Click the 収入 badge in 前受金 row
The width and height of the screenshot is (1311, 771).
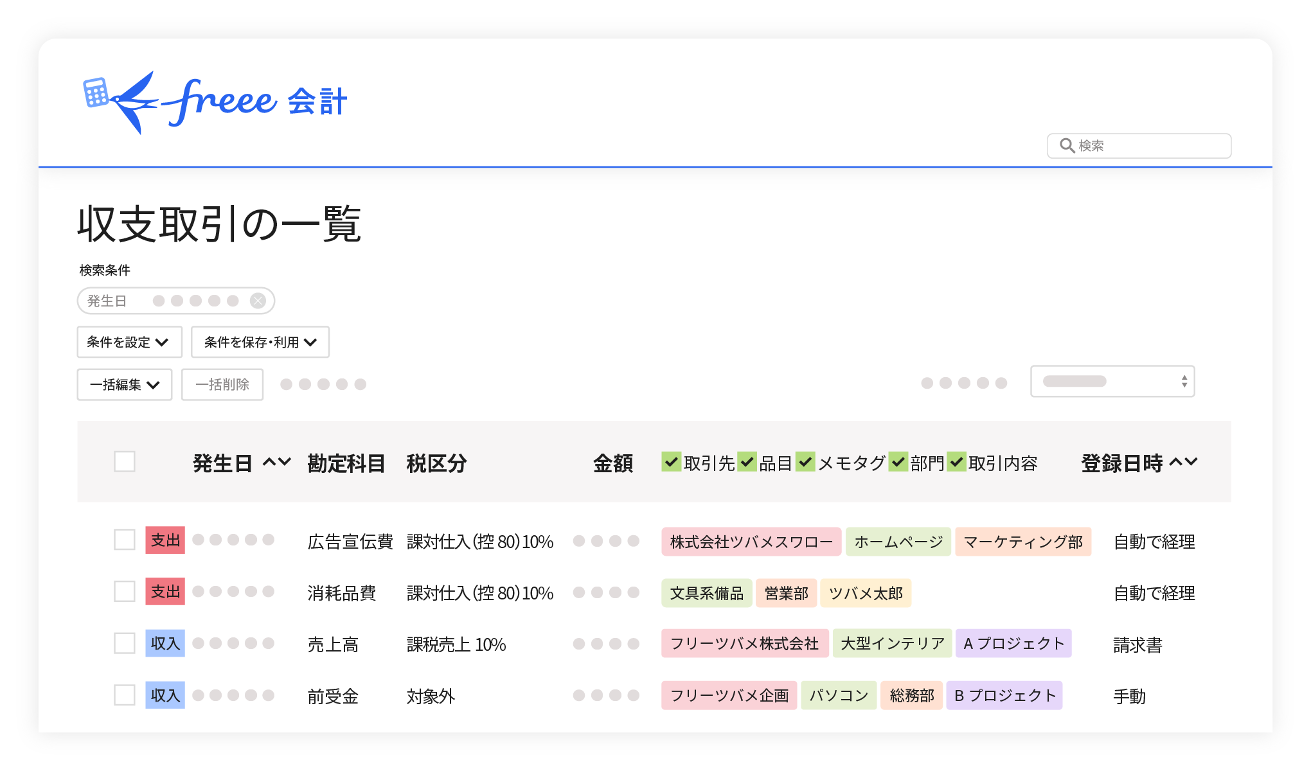pyautogui.click(x=165, y=695)
